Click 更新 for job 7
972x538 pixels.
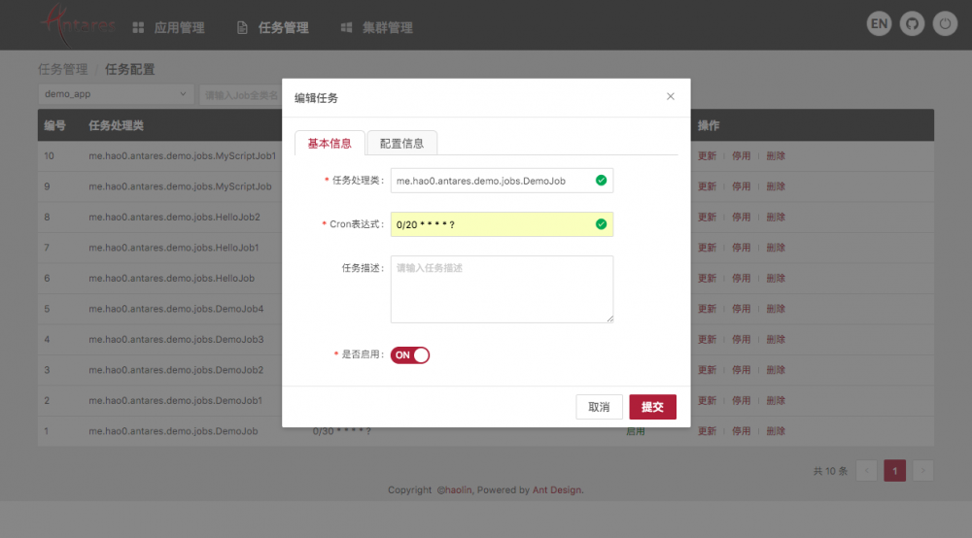(x=707, y=248)
